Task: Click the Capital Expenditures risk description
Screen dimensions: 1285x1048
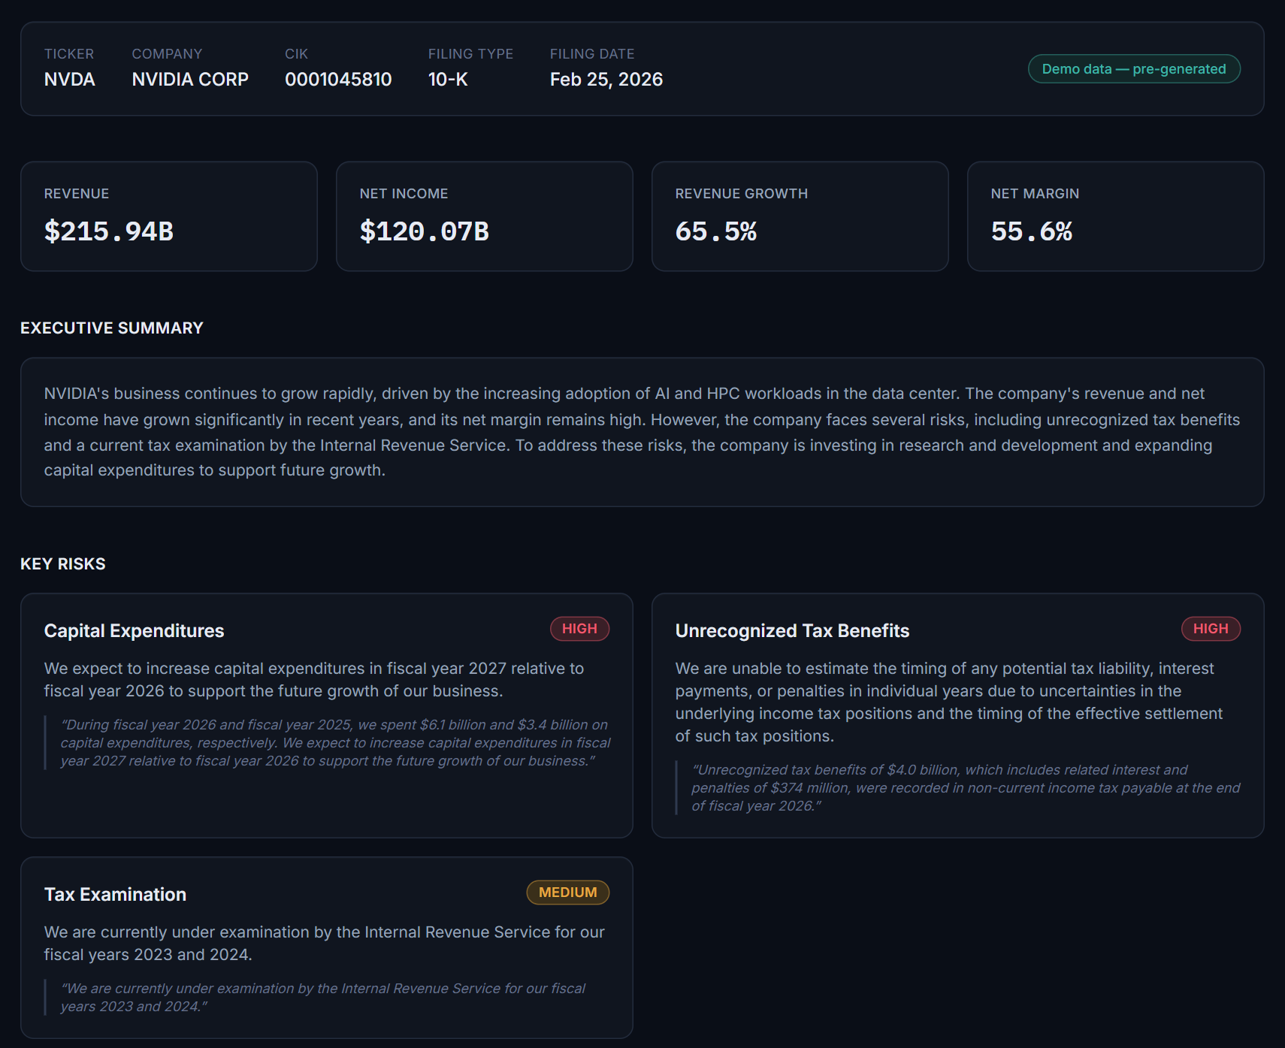Action: click(x=314, y=680)
